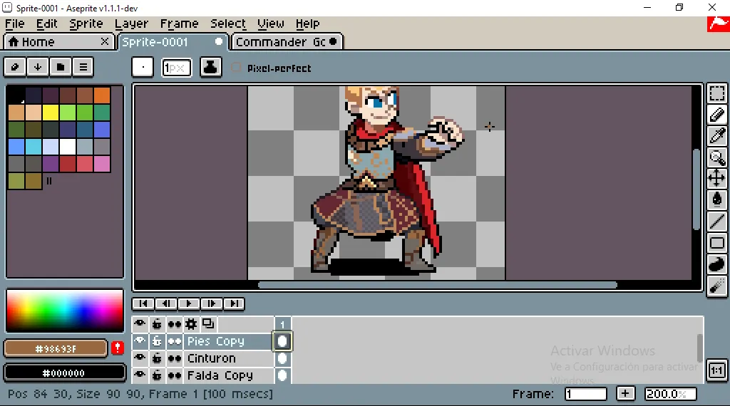Hide the Falda Copy layer
The image size is (730, 406).
140,375
